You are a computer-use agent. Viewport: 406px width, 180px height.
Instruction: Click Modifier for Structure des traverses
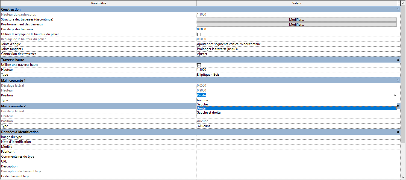click(296, 20)
